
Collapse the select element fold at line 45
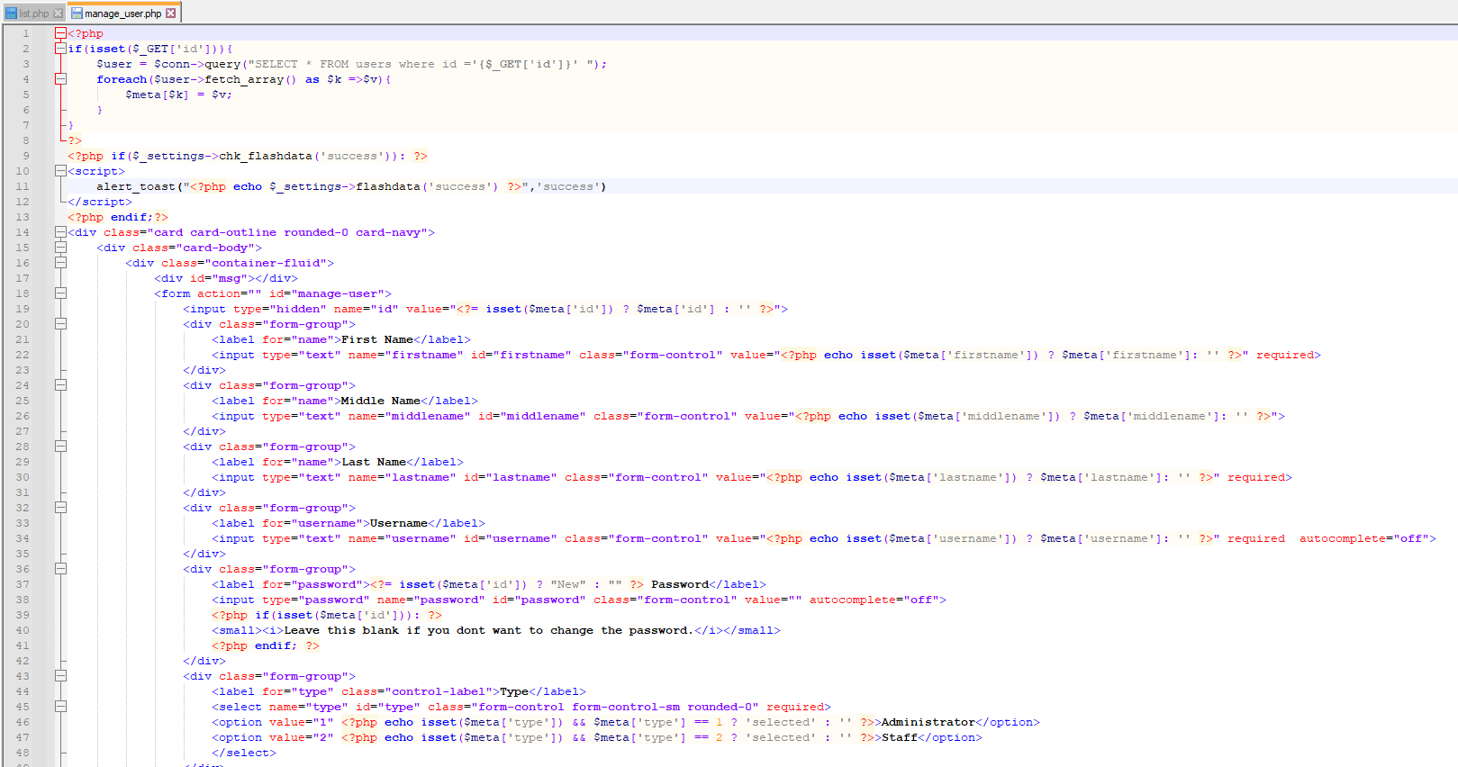[x=60, y=707]
